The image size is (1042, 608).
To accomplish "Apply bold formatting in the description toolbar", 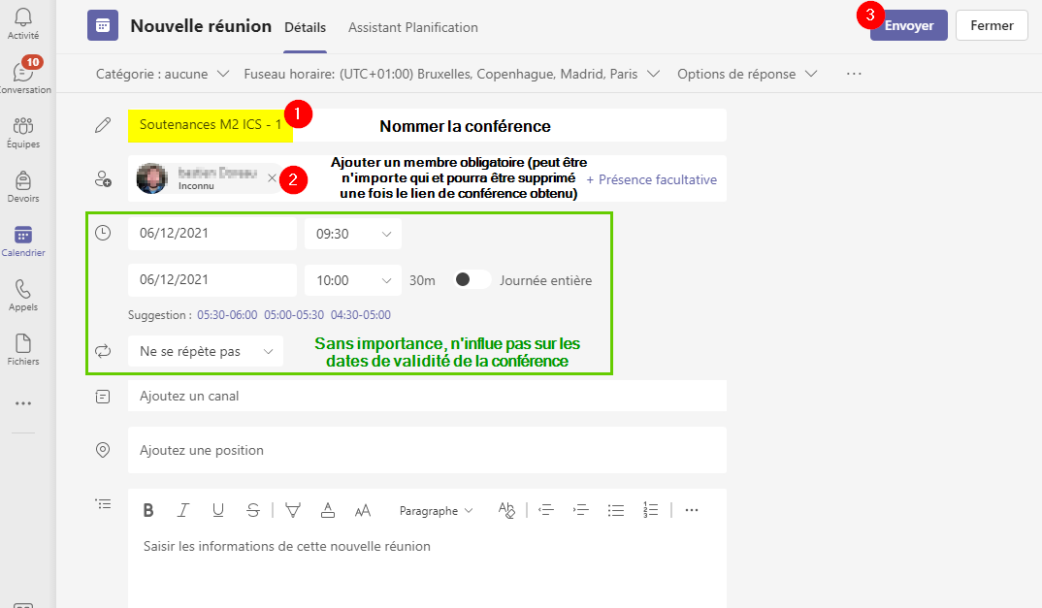I will tap(147, 509).
